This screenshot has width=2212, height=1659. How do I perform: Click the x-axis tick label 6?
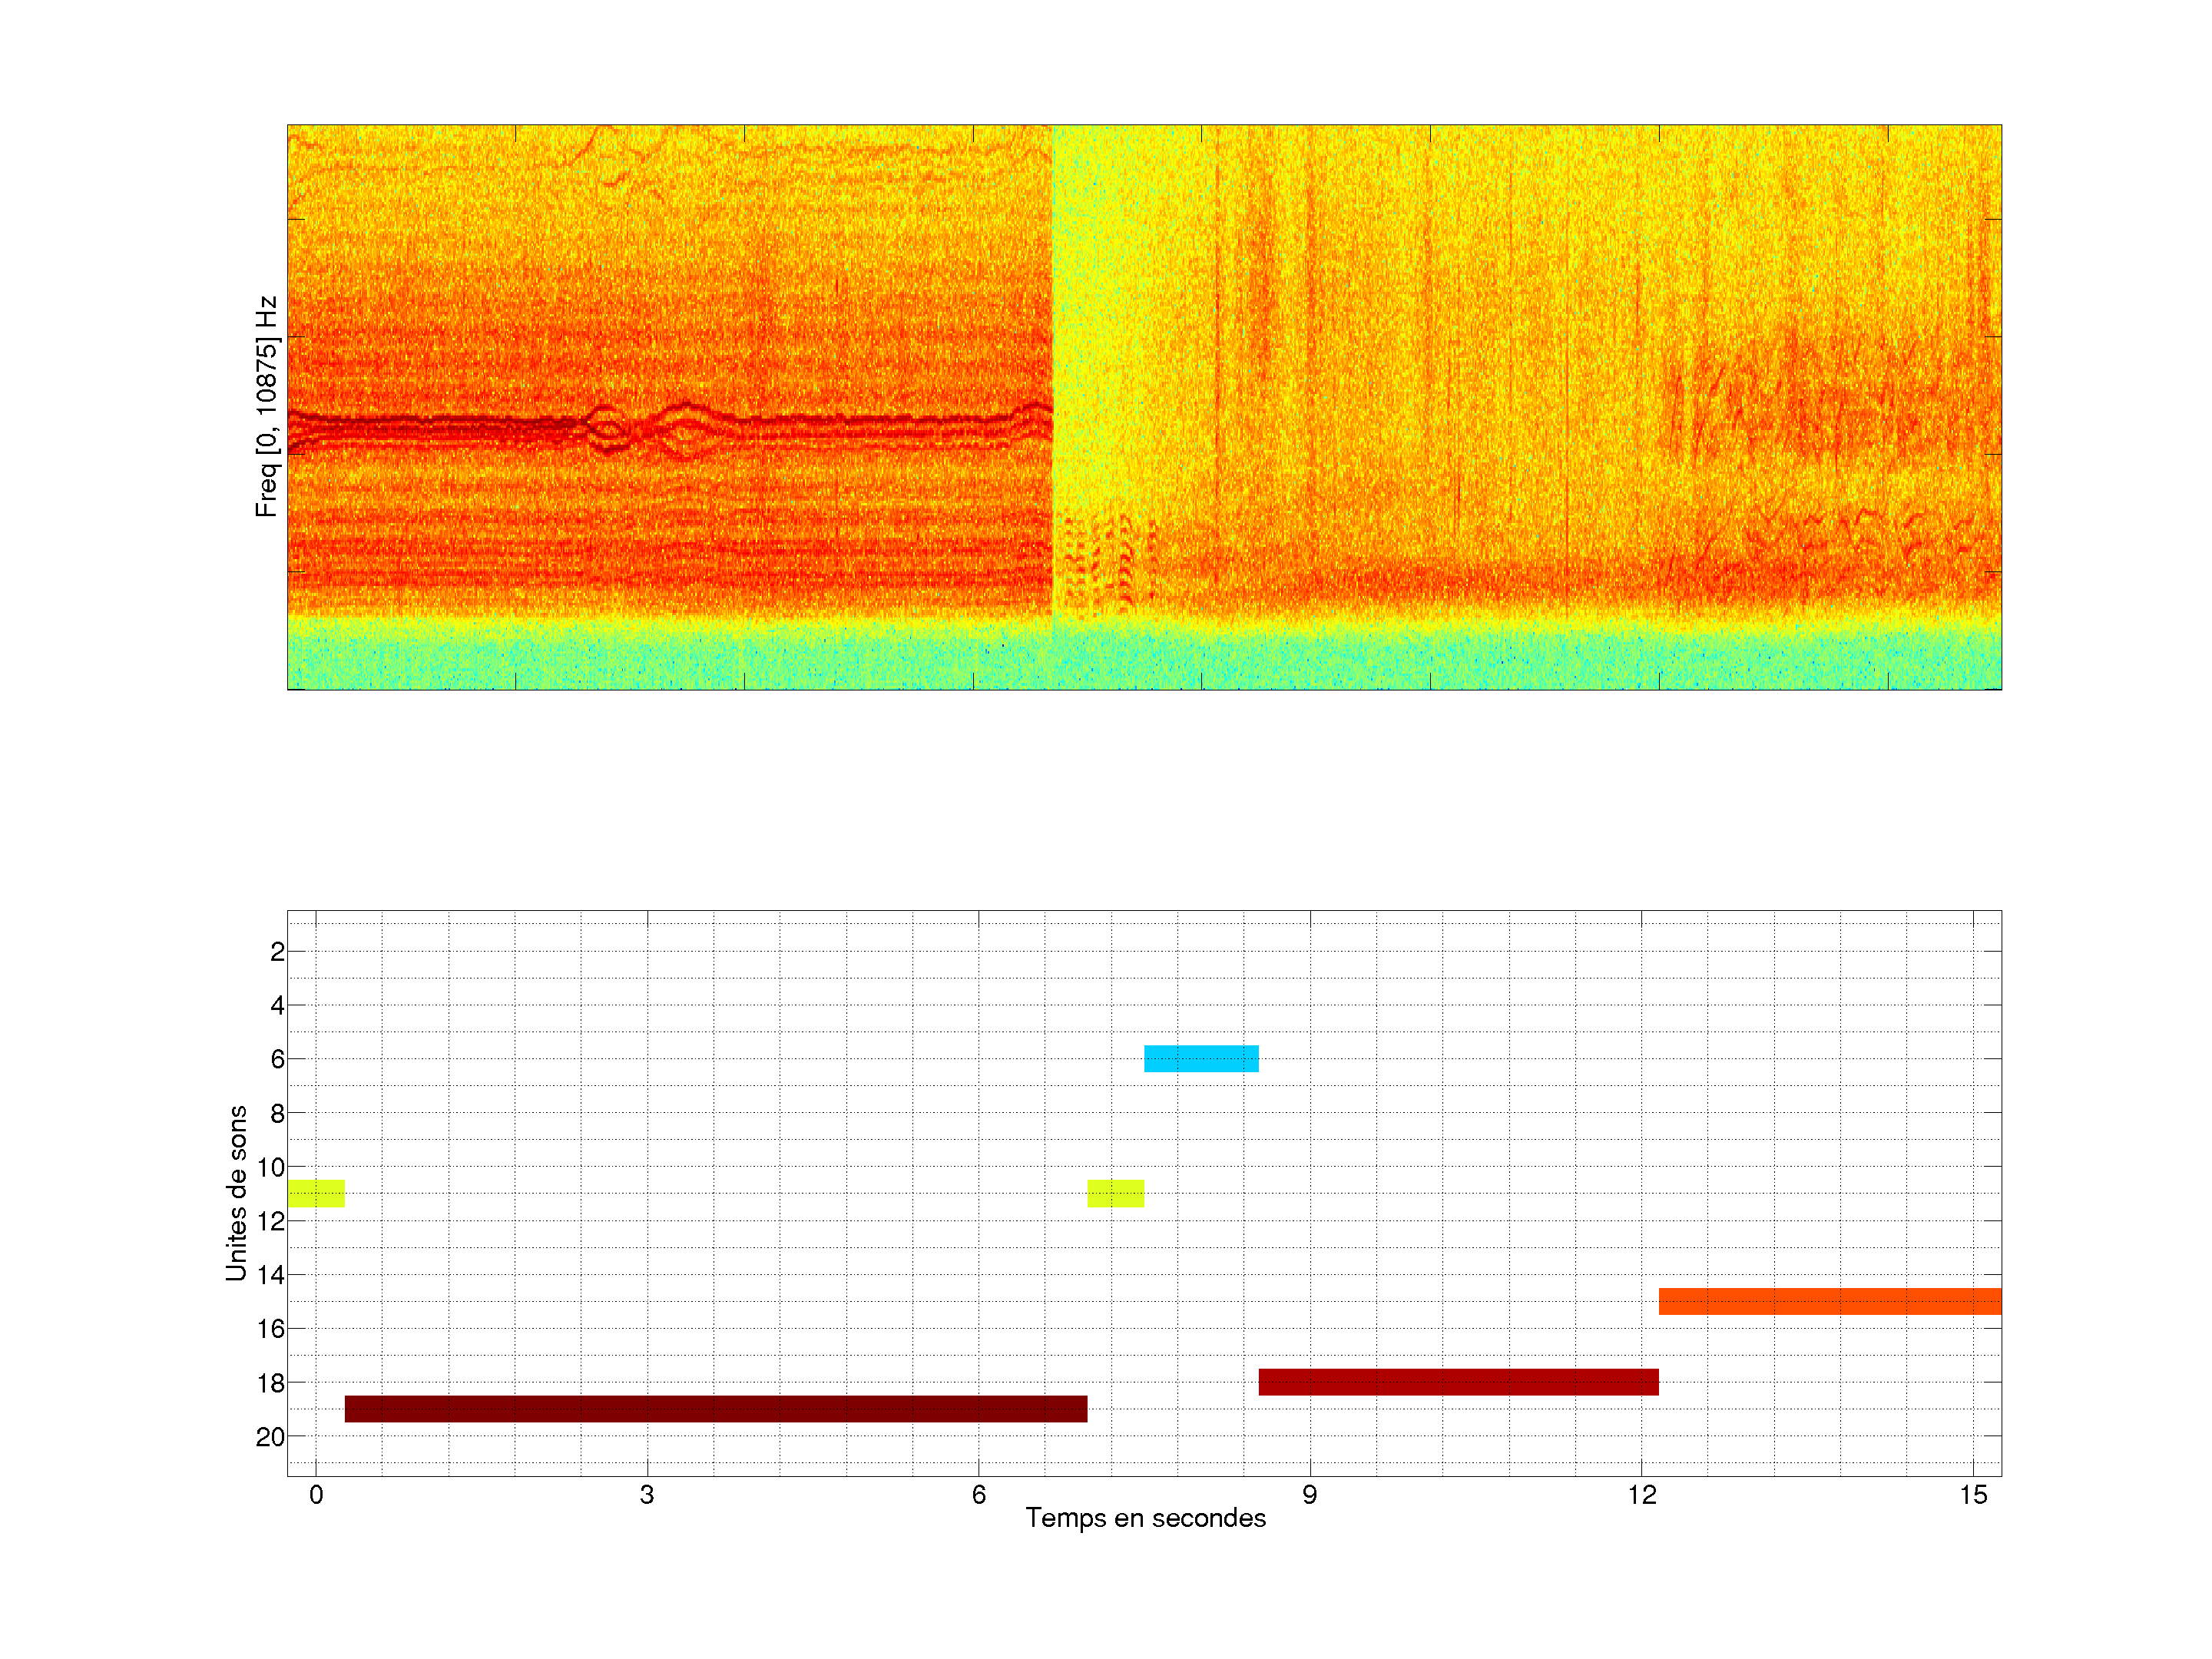pyautogui.click(x=978, y=1495)
